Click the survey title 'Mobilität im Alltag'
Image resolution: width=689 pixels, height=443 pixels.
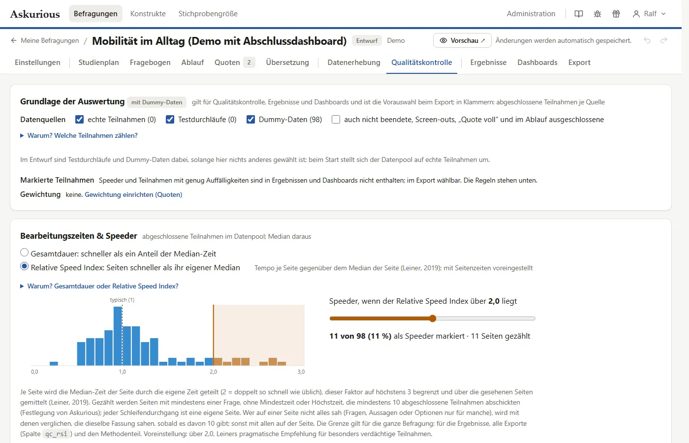(x=219, y=41)
